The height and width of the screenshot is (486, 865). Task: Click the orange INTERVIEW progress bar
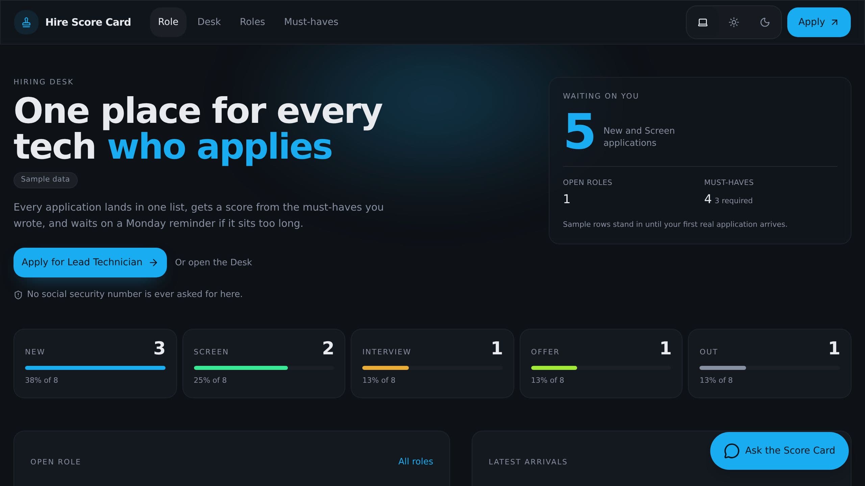(x=386, y=368)
